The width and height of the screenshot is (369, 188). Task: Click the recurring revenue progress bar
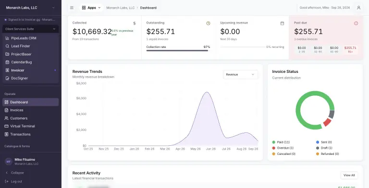(x=243, y=47)
